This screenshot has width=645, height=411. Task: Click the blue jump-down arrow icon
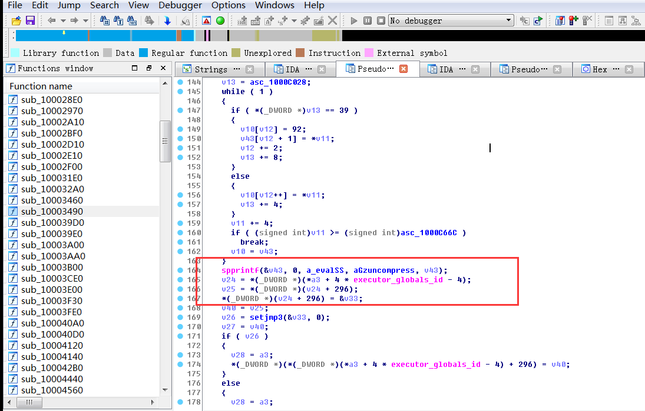pos(167,21)
